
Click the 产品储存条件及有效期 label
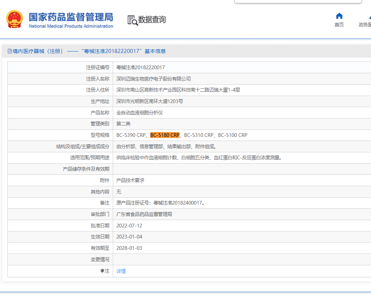86,169
